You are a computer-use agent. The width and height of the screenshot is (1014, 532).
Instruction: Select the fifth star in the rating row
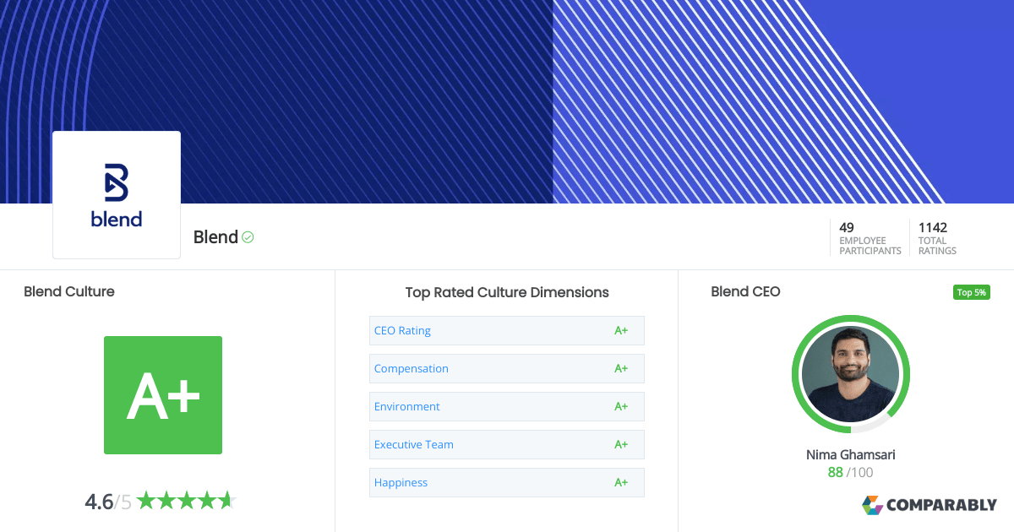226,500
